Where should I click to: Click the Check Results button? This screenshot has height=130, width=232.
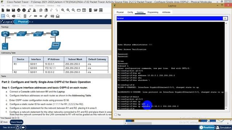[16, 122]
